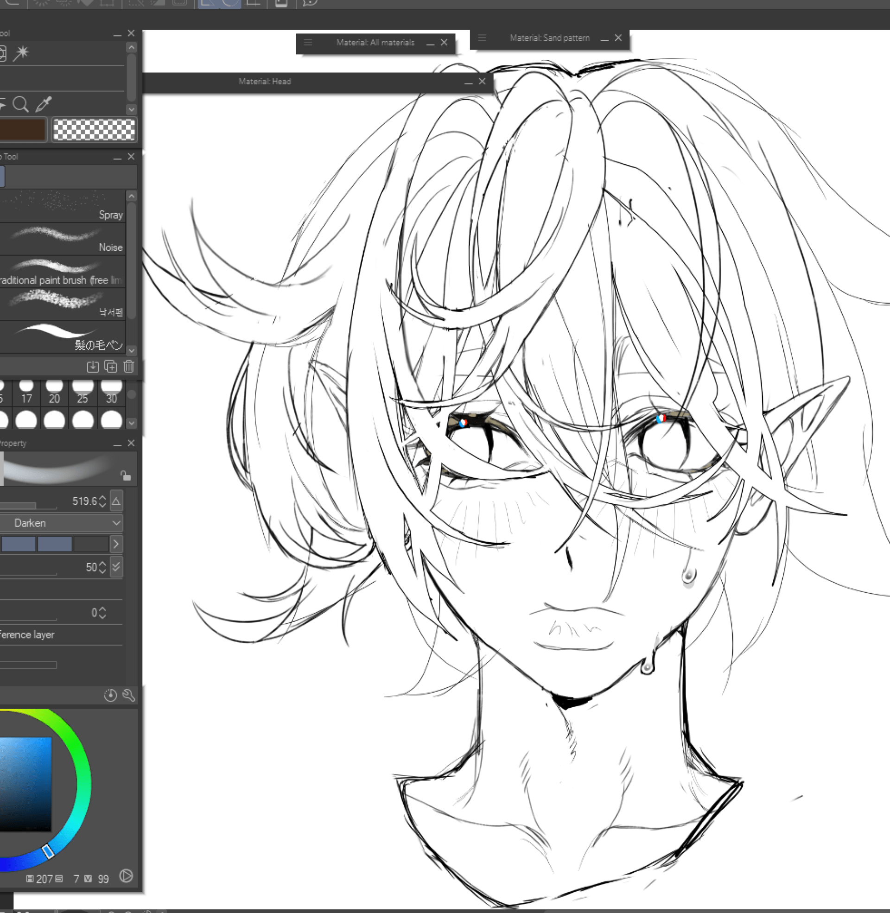
Task: Toggle the opacity dynamics button beside 50
Action: pos(116,567)
